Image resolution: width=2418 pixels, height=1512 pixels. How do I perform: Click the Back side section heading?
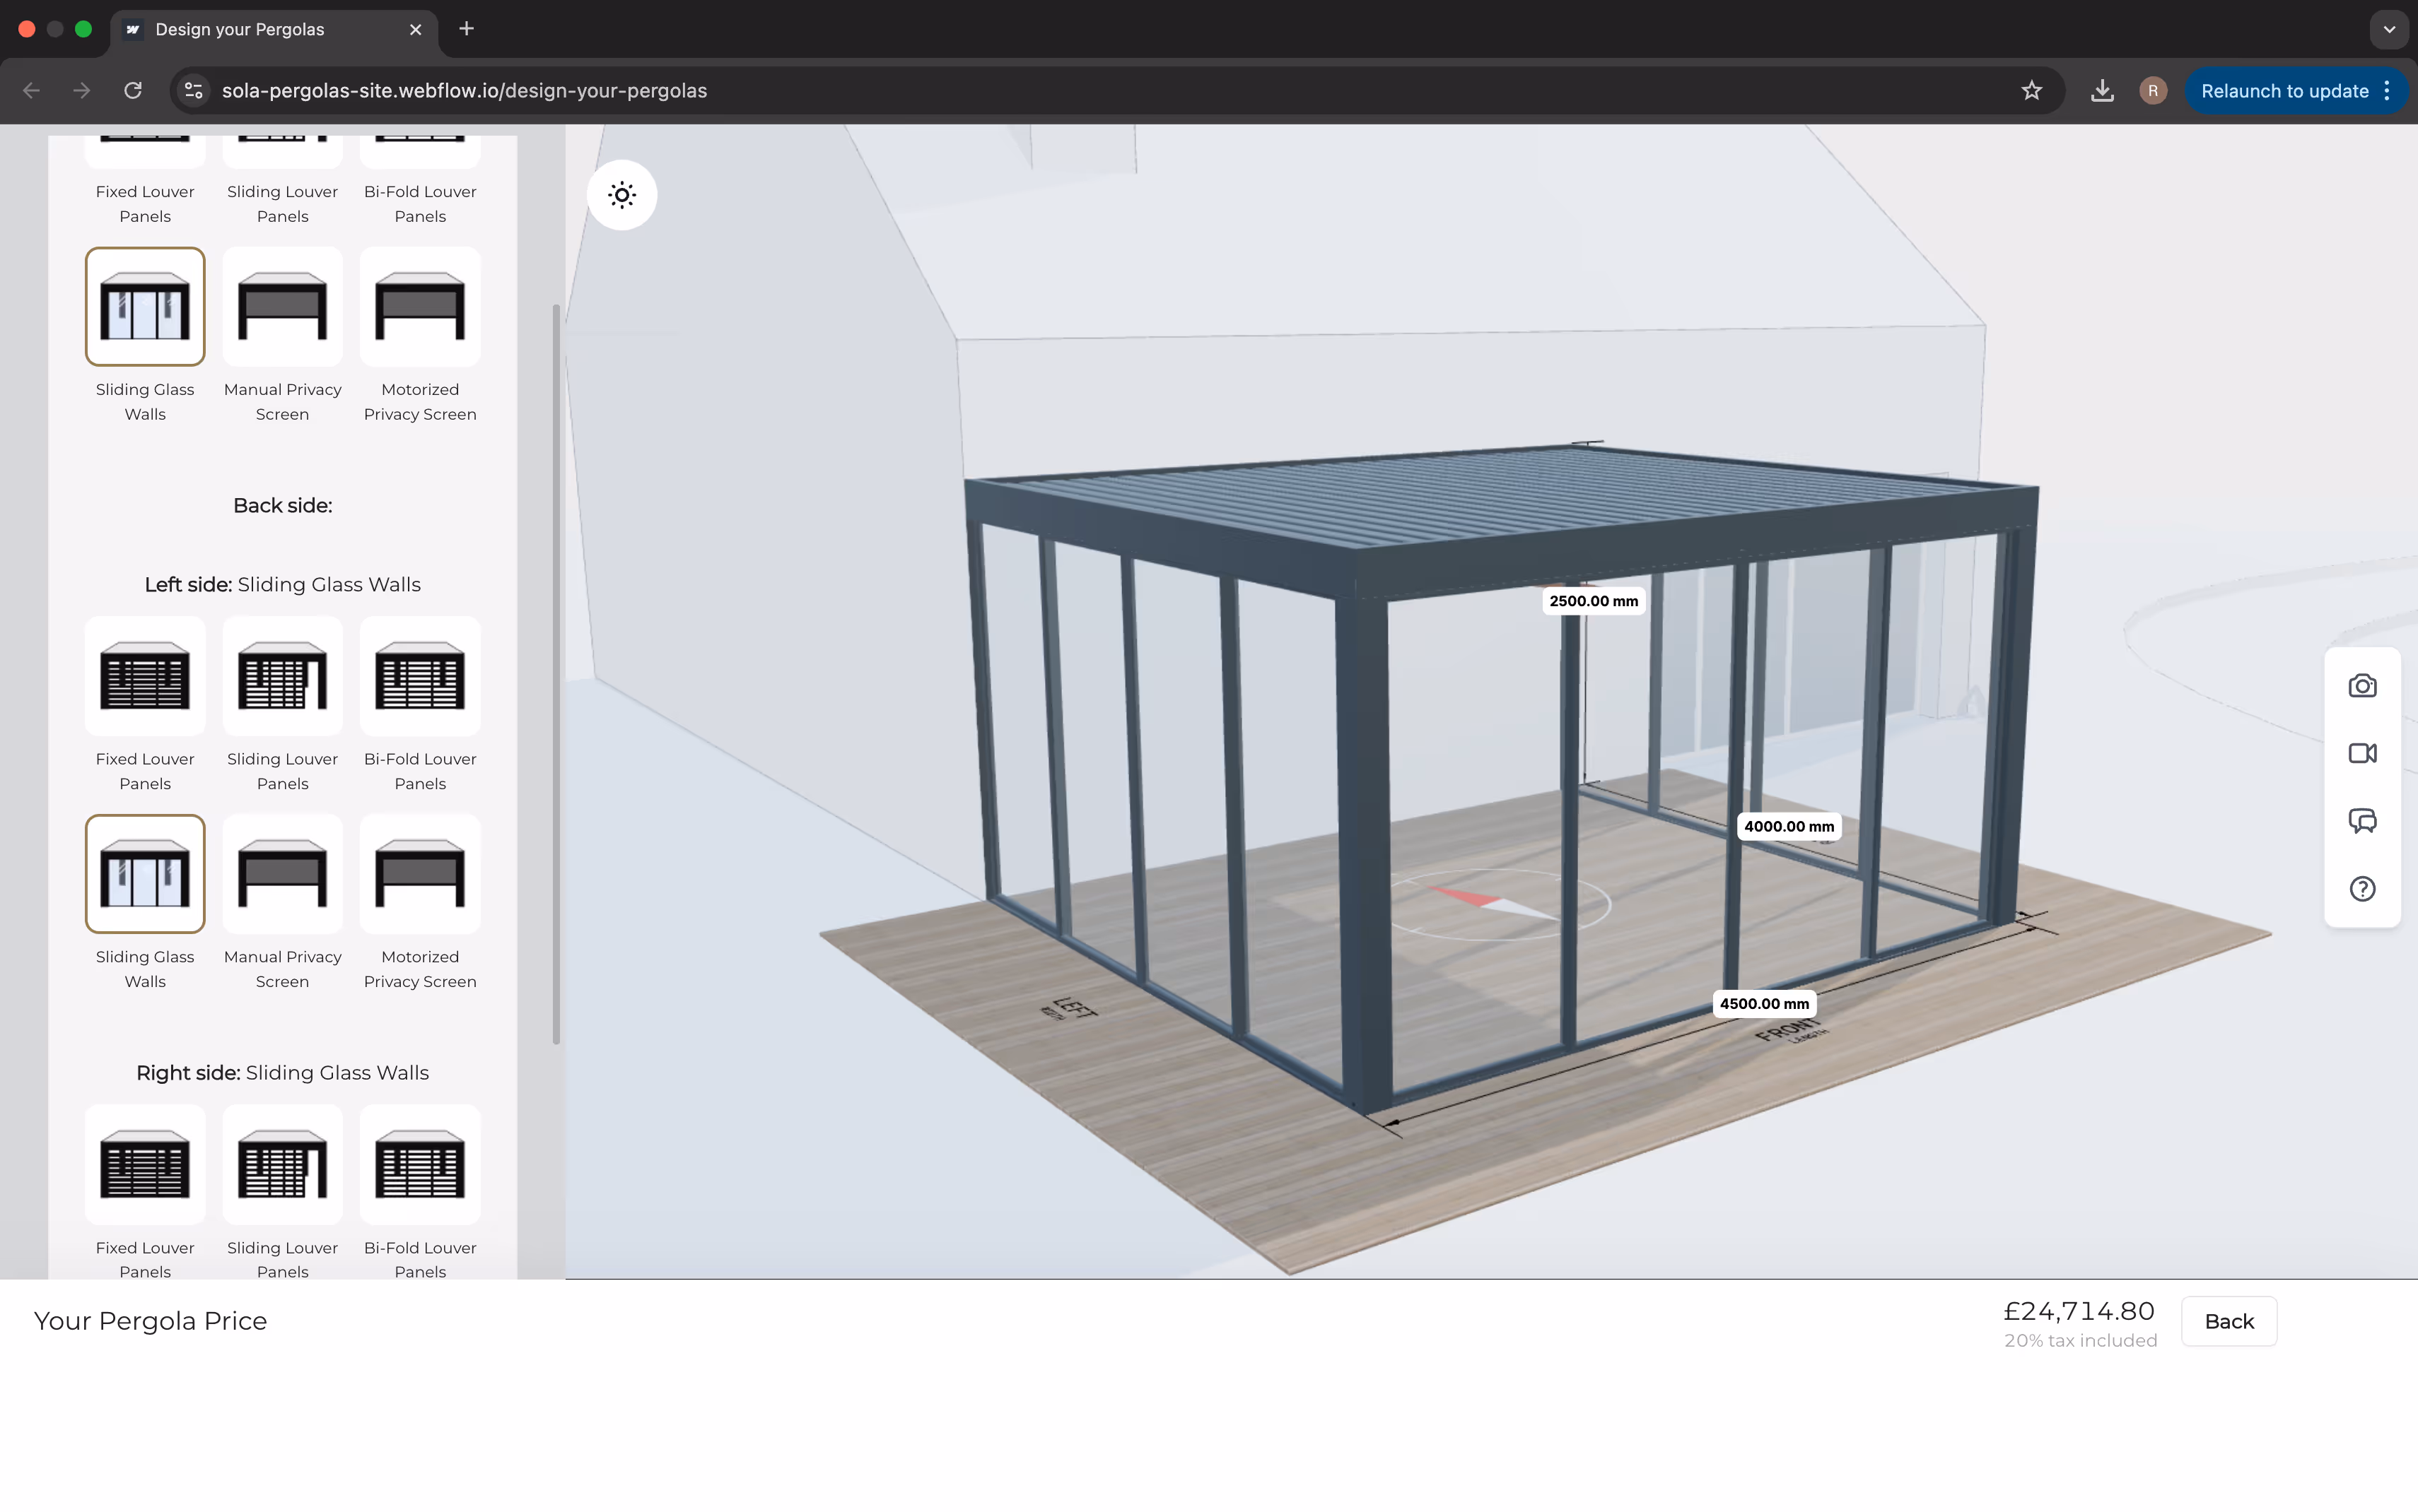click(x=282, y=506)
